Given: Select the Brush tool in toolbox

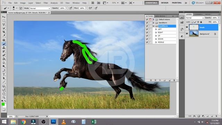Looking at the screenshot, I should [x=4, y=44].
